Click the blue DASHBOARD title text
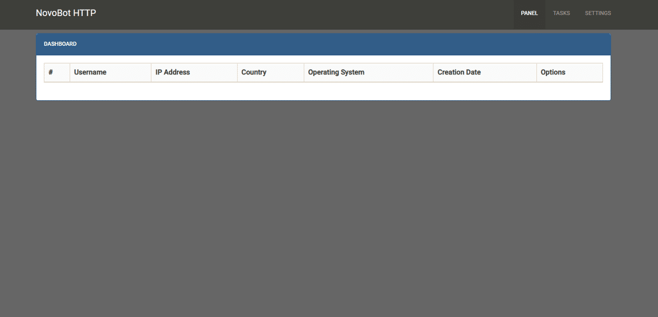Screen dimensions: 658x317 (x=60, y=44)
